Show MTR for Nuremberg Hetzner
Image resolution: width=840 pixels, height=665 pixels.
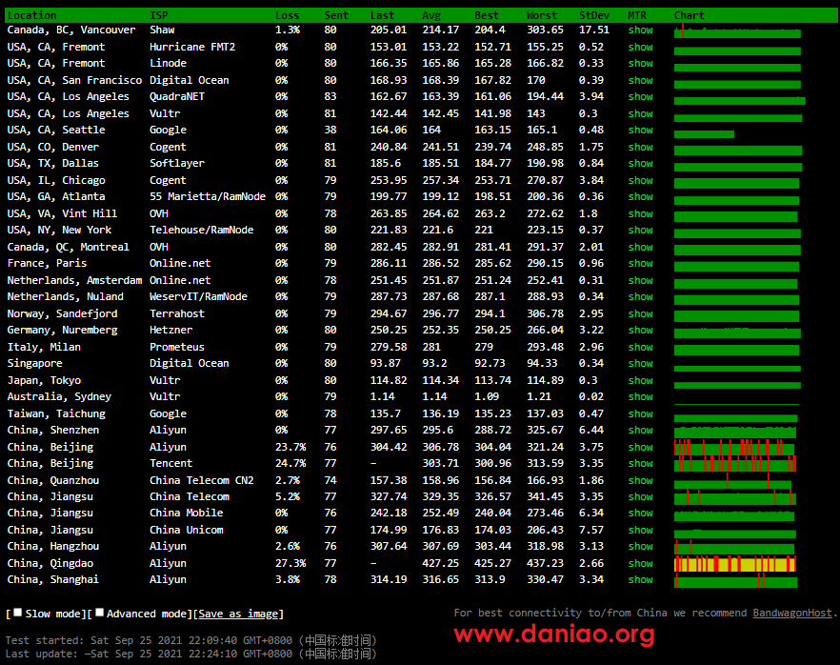tap(641, 330)
